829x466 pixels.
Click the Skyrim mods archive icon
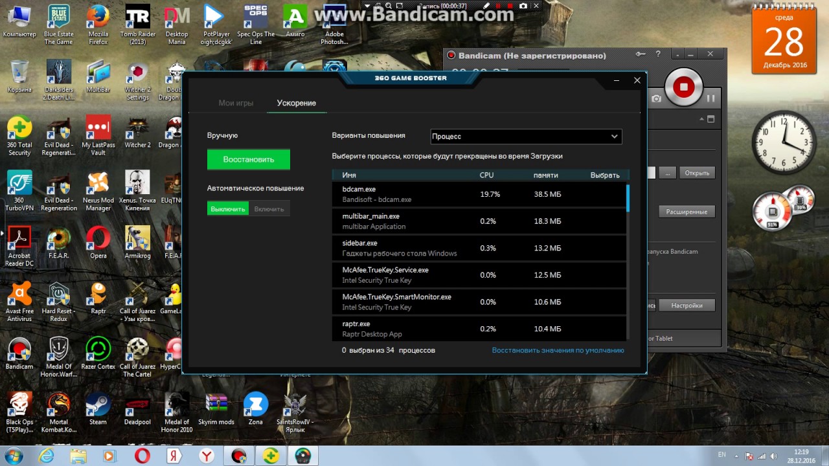216,409
